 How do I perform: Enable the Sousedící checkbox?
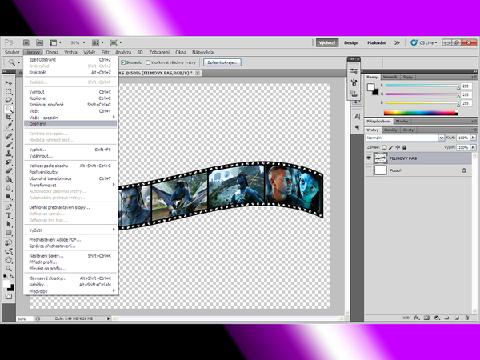click(122, 62)
